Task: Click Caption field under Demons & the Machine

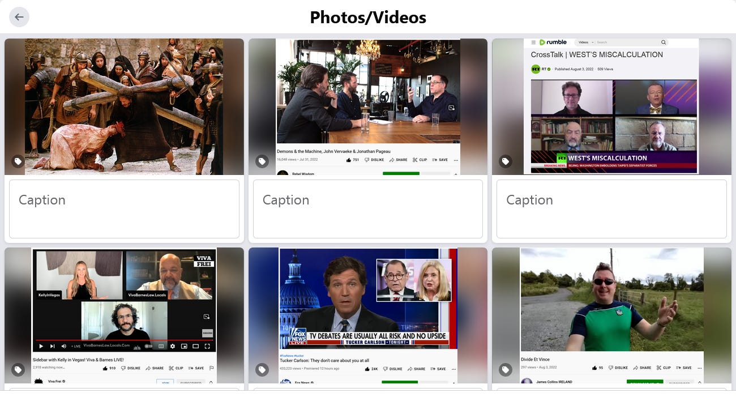Action: pyautogui.click(x=368, y=209)
